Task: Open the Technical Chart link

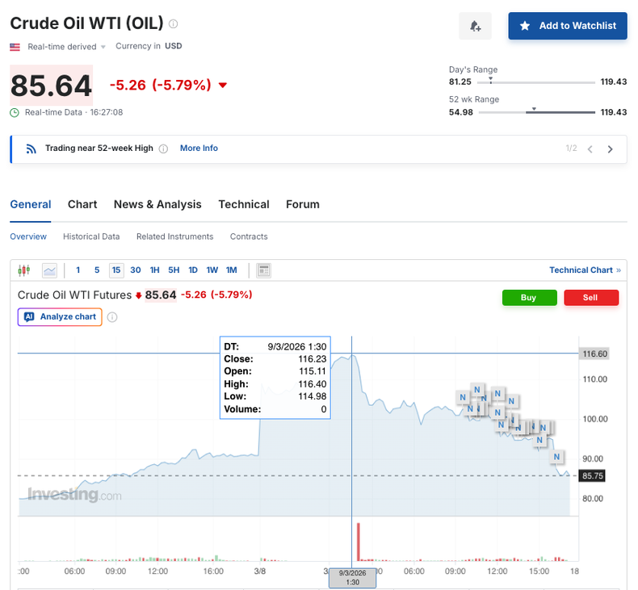Action: tap(585, 270)
